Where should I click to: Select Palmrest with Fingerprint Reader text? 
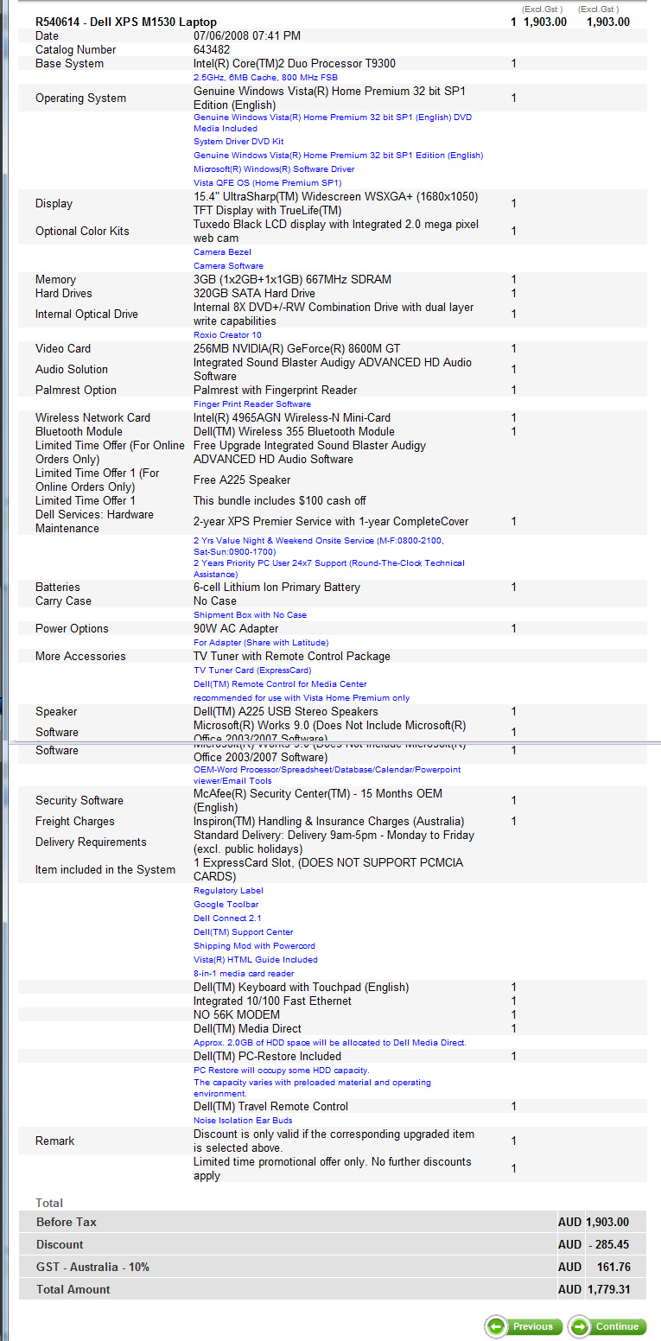click(x=275, y=390)
